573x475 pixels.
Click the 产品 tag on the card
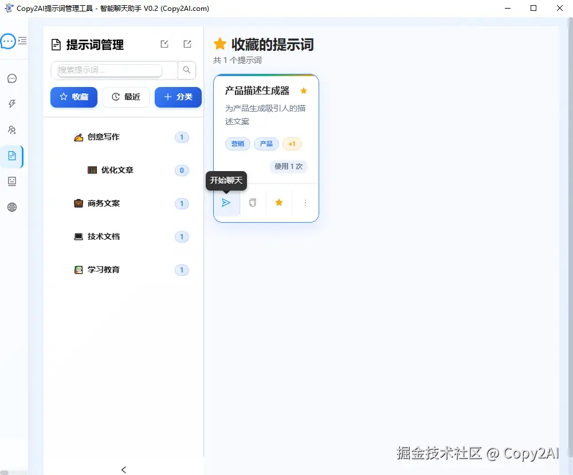[x=266, y=144]
